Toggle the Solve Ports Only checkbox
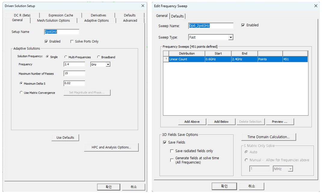 coord(72,42)
